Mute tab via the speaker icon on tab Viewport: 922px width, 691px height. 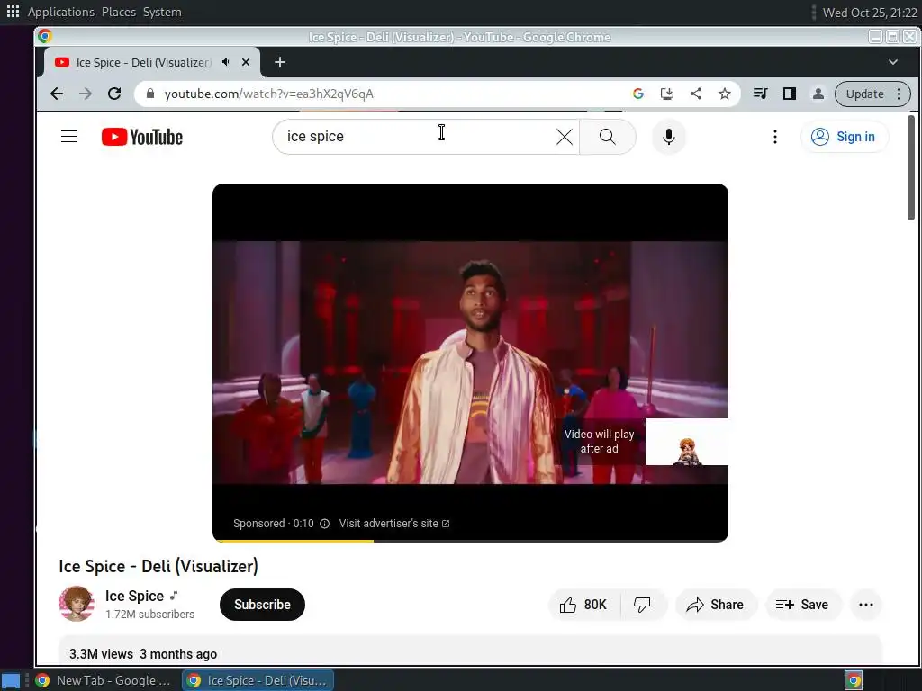click(x=226, y=62)
